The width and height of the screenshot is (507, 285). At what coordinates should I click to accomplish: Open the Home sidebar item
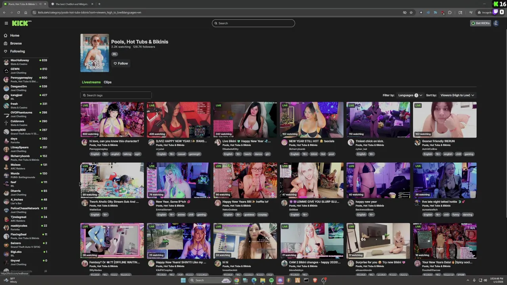[x=15, y=36]
